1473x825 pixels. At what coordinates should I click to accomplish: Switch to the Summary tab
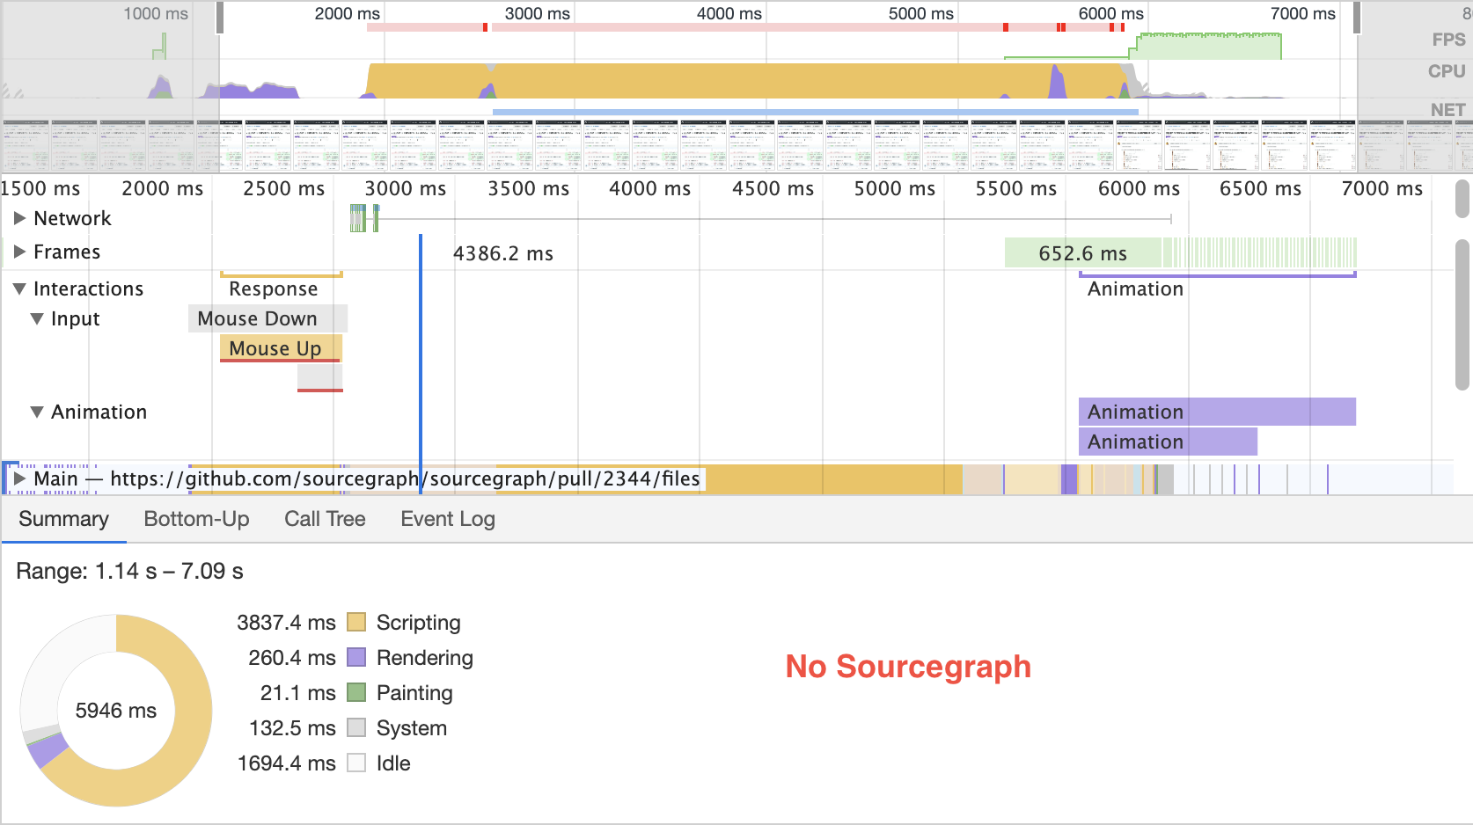click(63, 519)
